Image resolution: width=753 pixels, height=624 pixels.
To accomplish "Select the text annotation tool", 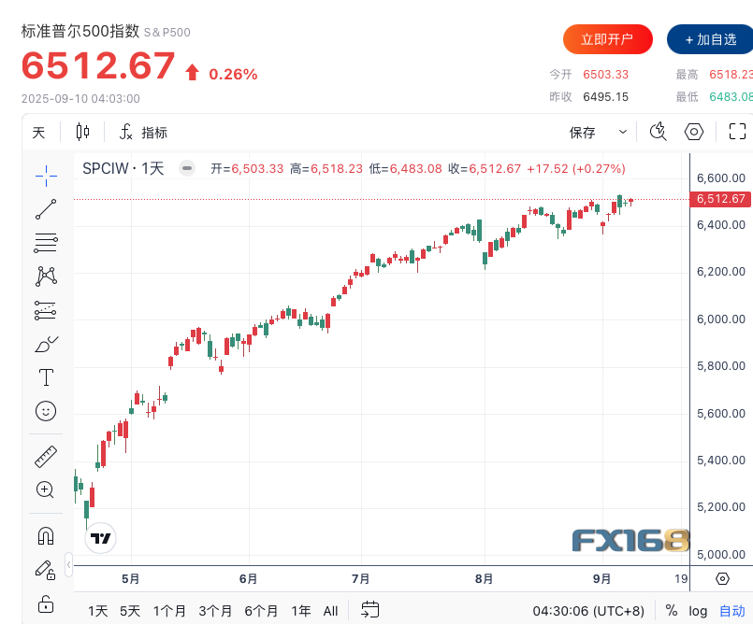I will 46,377.
